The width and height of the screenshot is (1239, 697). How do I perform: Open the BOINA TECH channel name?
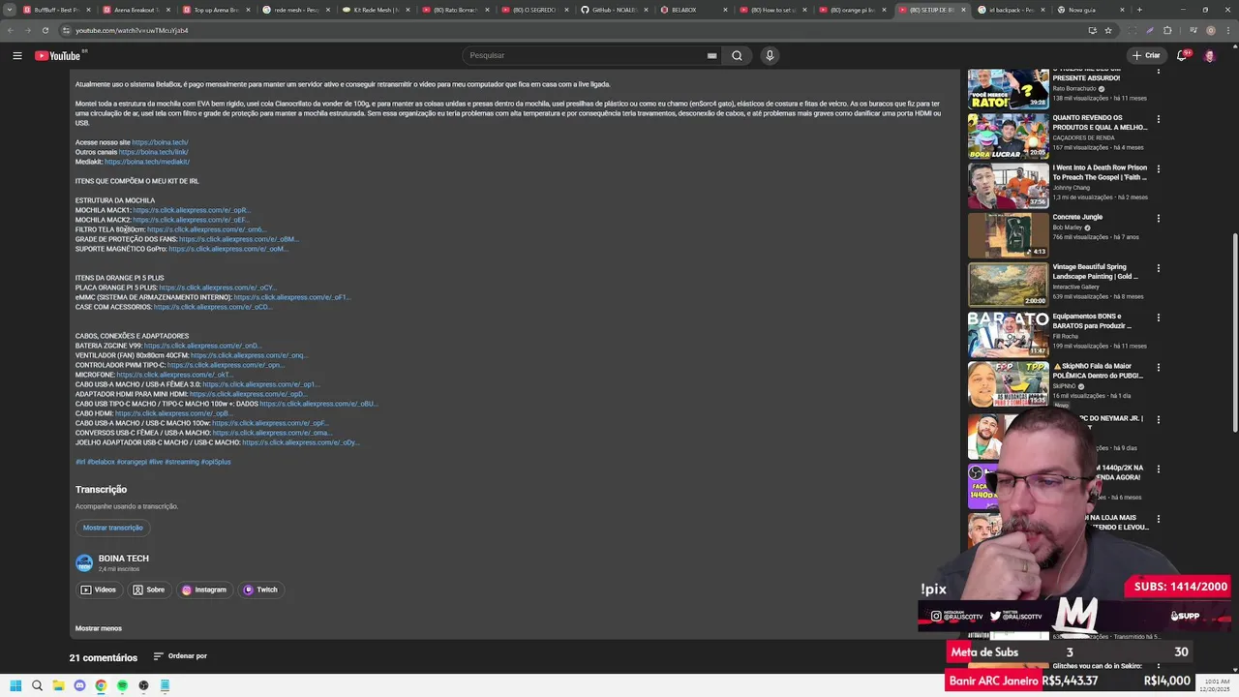click(123, 559)
